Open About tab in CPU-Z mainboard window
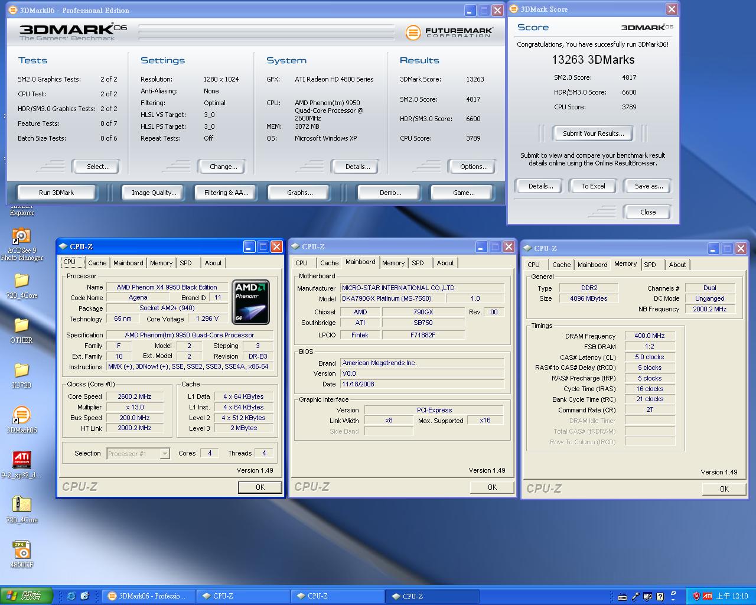This screenshot has width=756, height=605. tap(445, 263)
